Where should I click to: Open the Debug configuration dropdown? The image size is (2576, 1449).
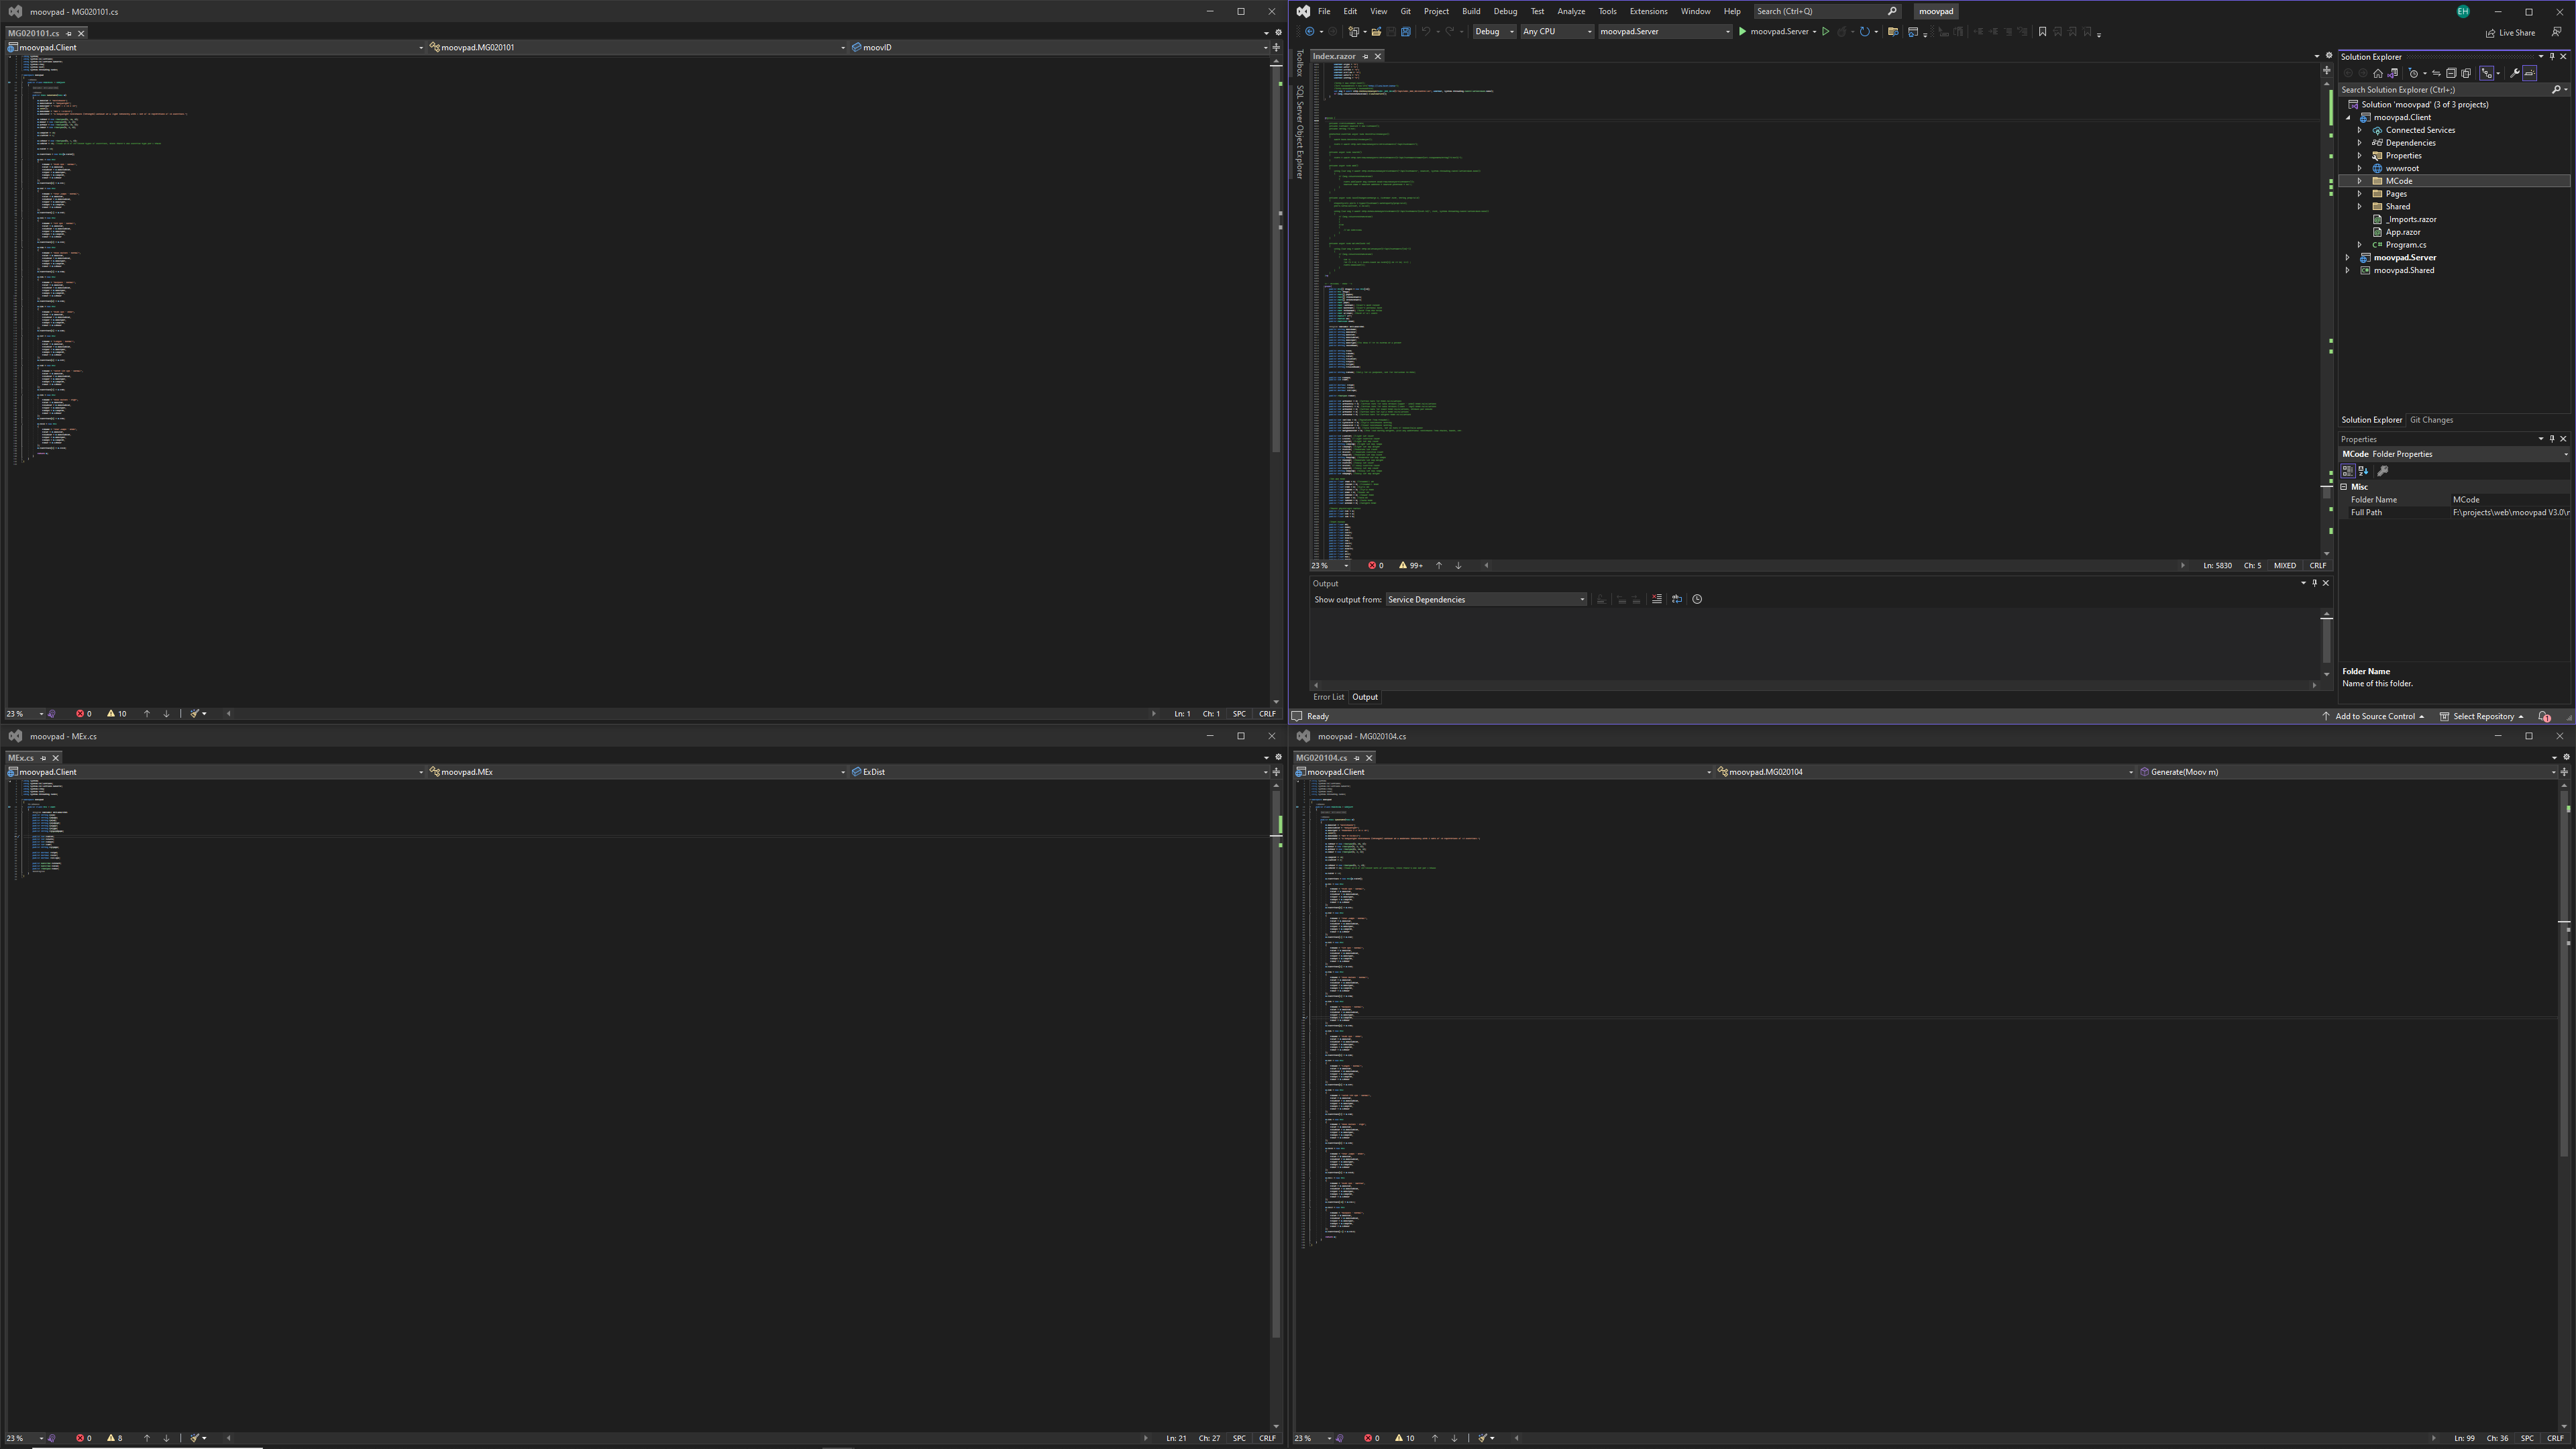point(1494,32)
